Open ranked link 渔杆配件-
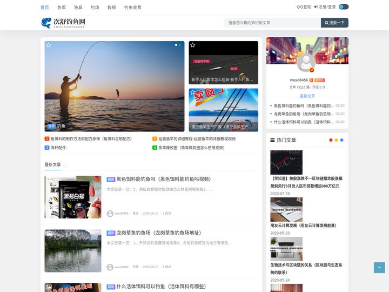Viewport: 389px width, 292px height. coord(59,148)
